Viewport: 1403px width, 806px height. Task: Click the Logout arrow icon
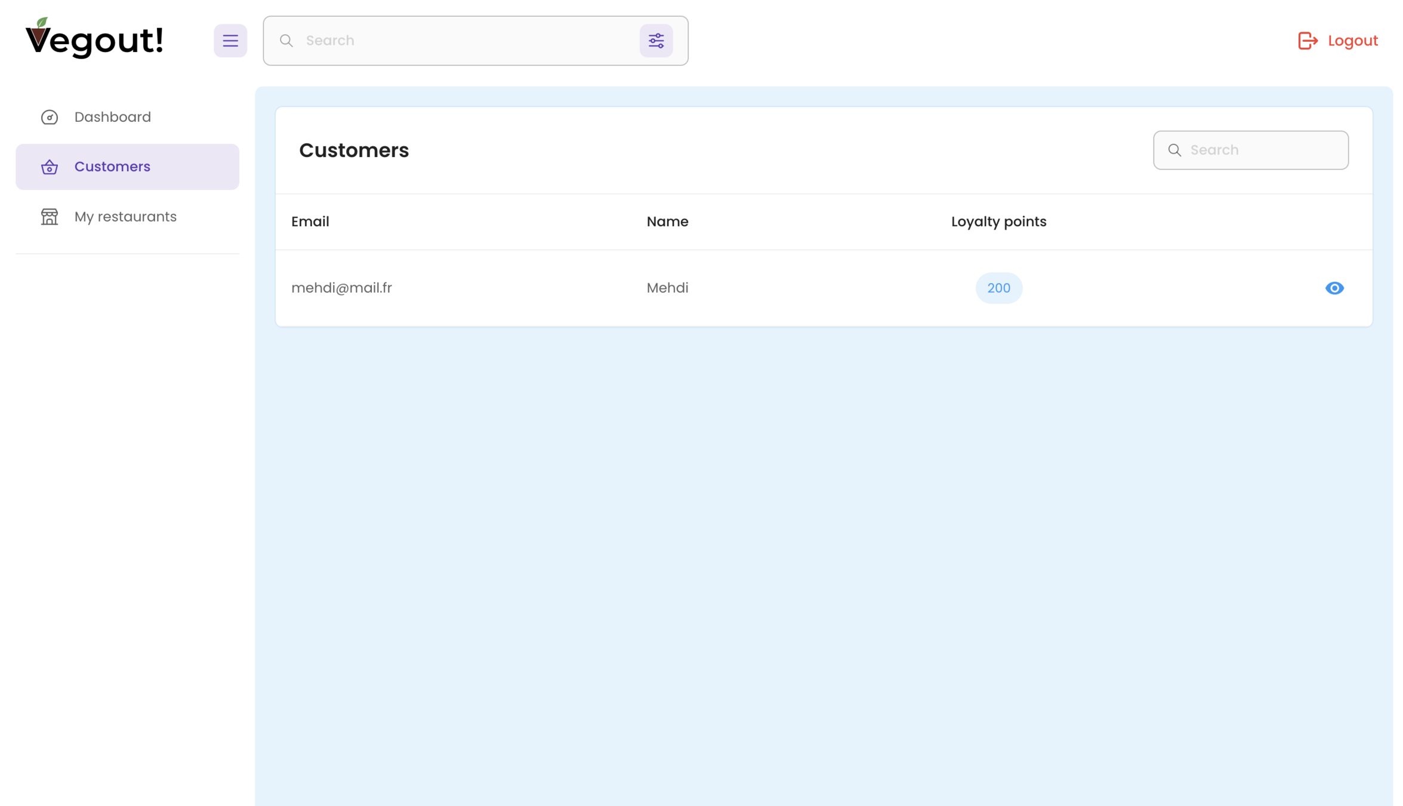tap(1307, 41)
